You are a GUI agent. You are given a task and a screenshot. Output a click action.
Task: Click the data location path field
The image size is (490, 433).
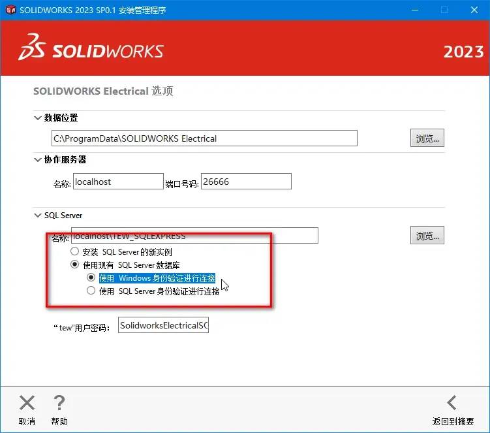click(x=204, y=138)
